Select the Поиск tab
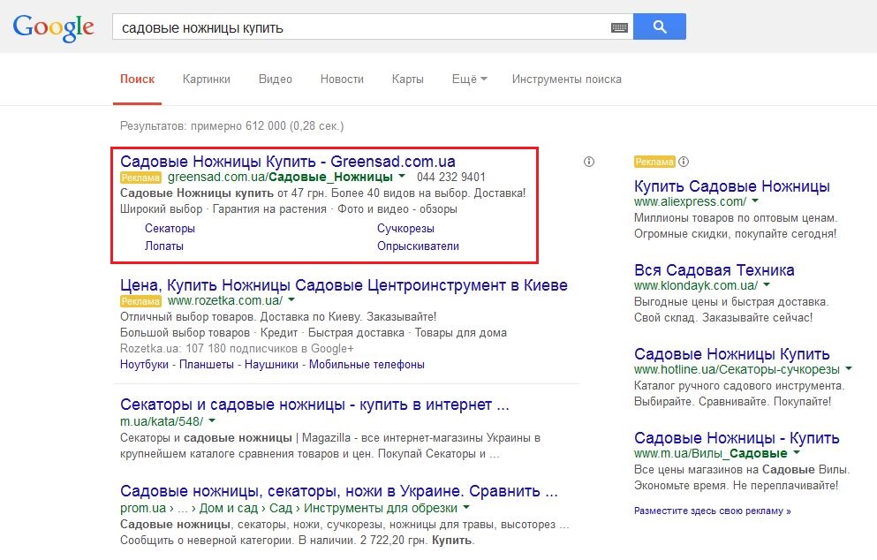The height and width of the screenshot is (560, 877). coord(137,79)
